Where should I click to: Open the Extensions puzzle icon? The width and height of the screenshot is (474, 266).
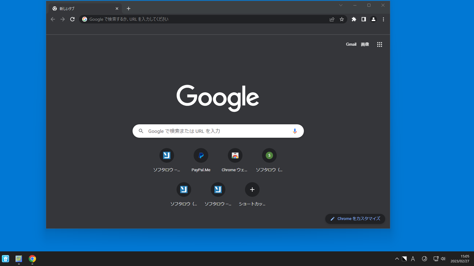pyautogui.click(x=354, y=19)
